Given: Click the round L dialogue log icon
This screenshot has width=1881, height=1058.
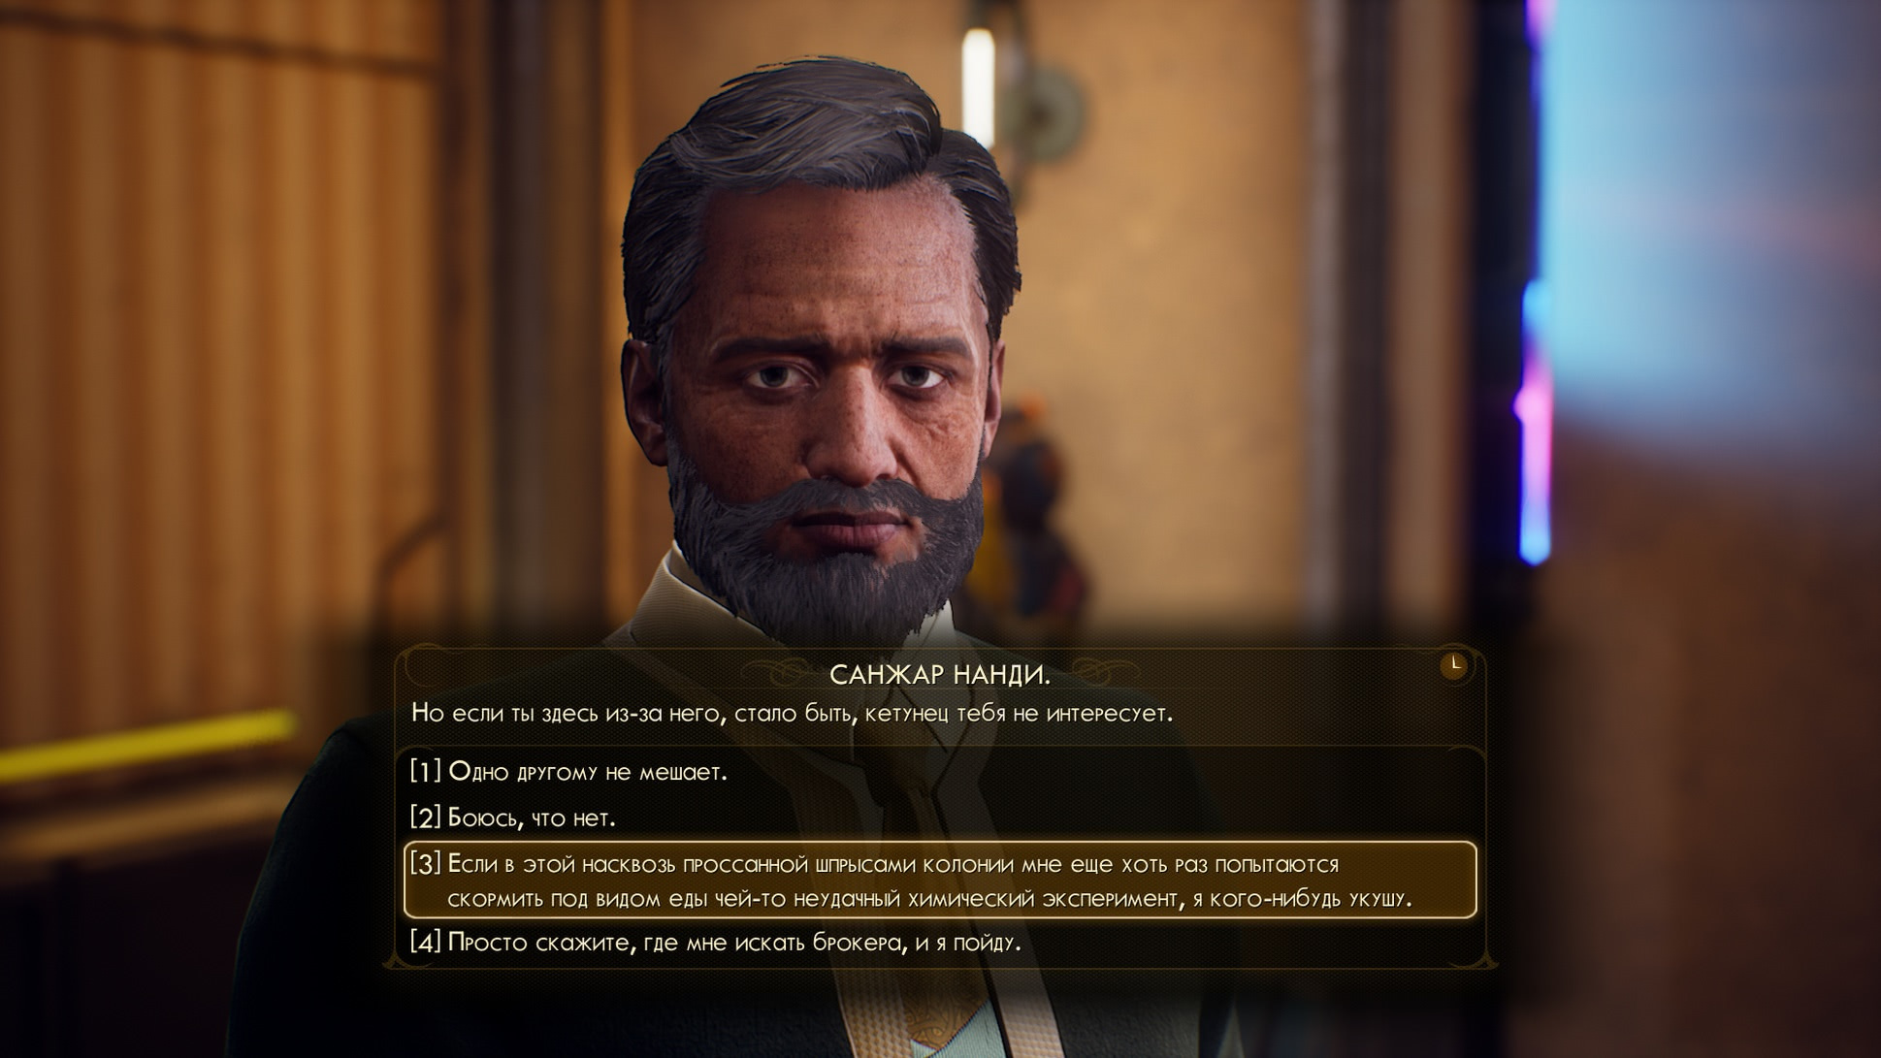Looking at the screenshot, I should [1453, 664].
